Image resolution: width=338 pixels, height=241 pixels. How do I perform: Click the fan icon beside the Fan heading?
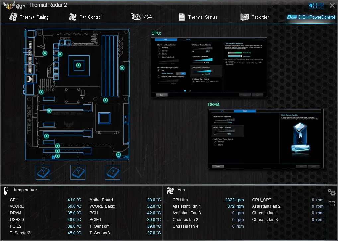point(170,190)
